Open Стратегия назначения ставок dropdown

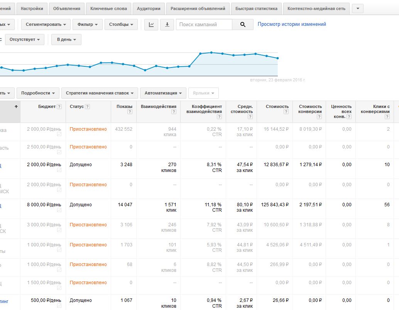100,93
